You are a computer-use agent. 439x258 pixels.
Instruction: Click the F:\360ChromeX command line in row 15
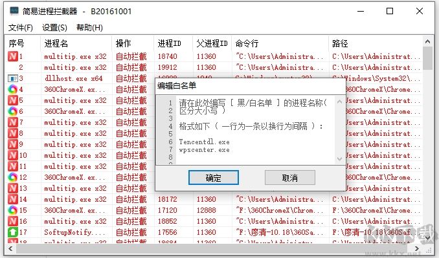coord(279,210)
